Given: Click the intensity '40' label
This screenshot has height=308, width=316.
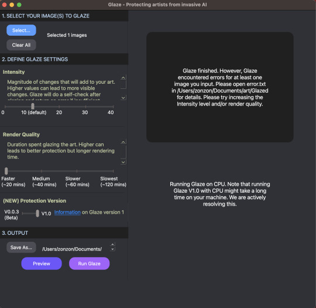Looking at the screenshot, I should click(x=111, y=112).
